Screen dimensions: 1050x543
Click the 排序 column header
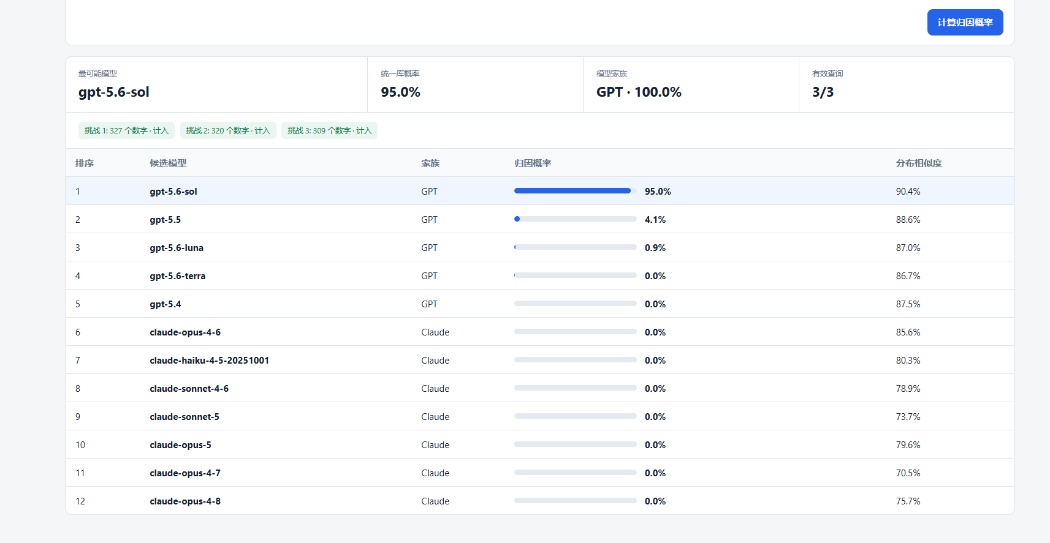coord(85,163)
